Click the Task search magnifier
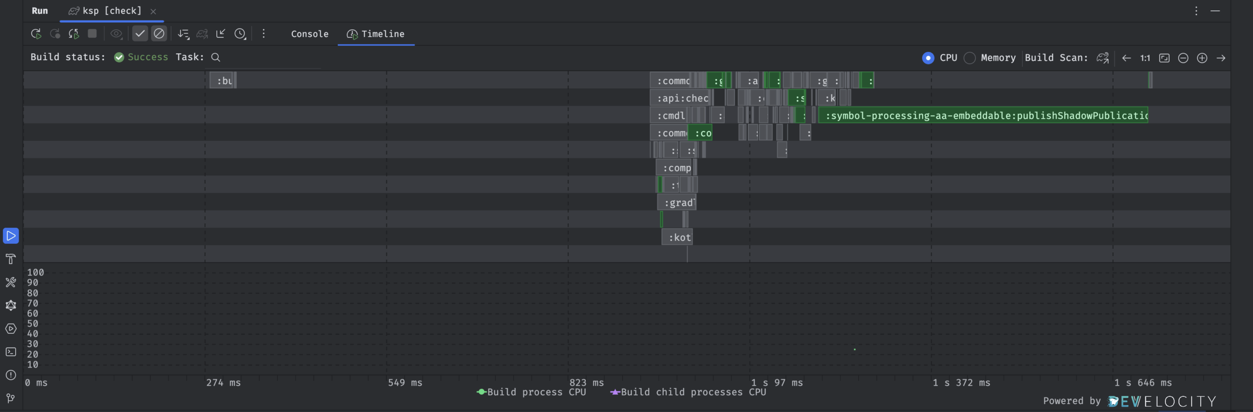Viewport: 1253px width, 412px height. [215, 58]
